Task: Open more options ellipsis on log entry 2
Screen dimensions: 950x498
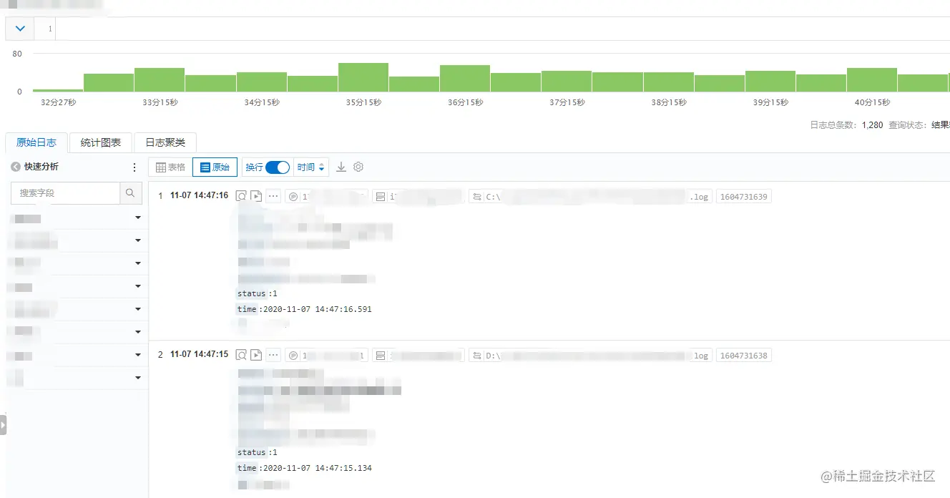Action: [273, 355]
